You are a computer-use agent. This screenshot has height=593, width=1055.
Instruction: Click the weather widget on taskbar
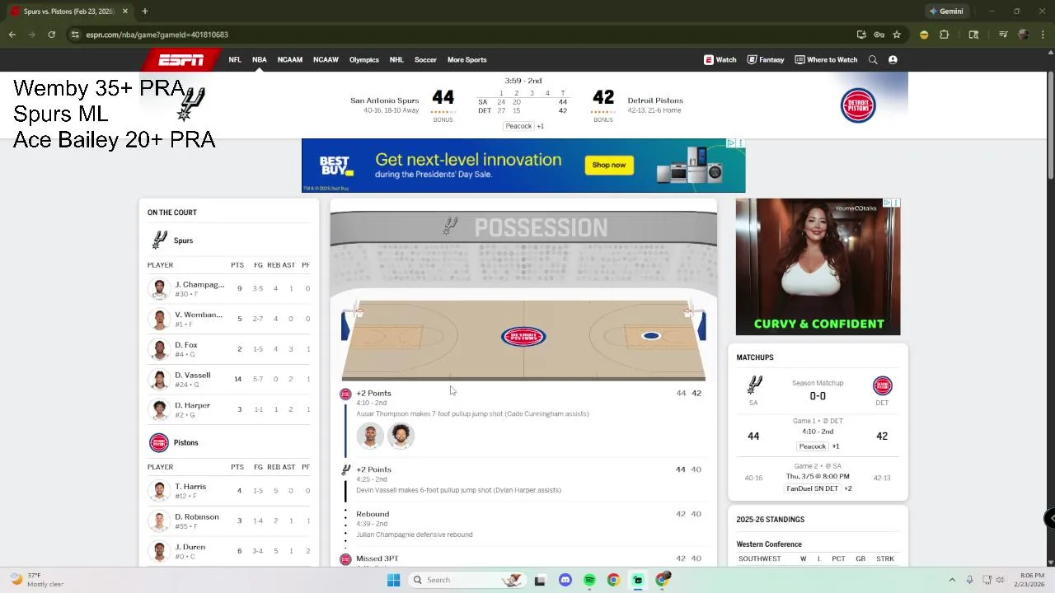point(37,580)
